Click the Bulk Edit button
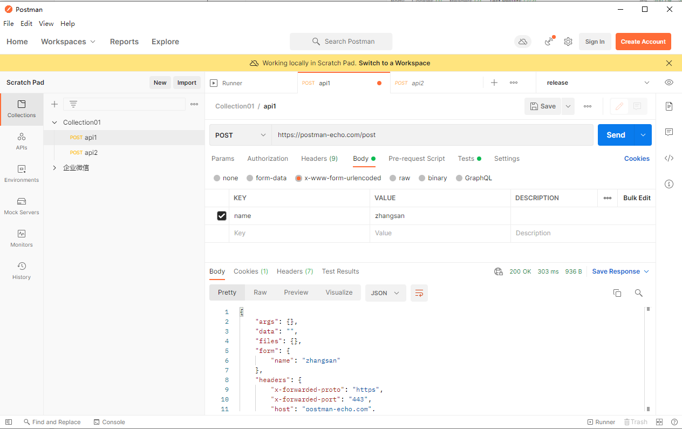 click(x=637, y=198)
